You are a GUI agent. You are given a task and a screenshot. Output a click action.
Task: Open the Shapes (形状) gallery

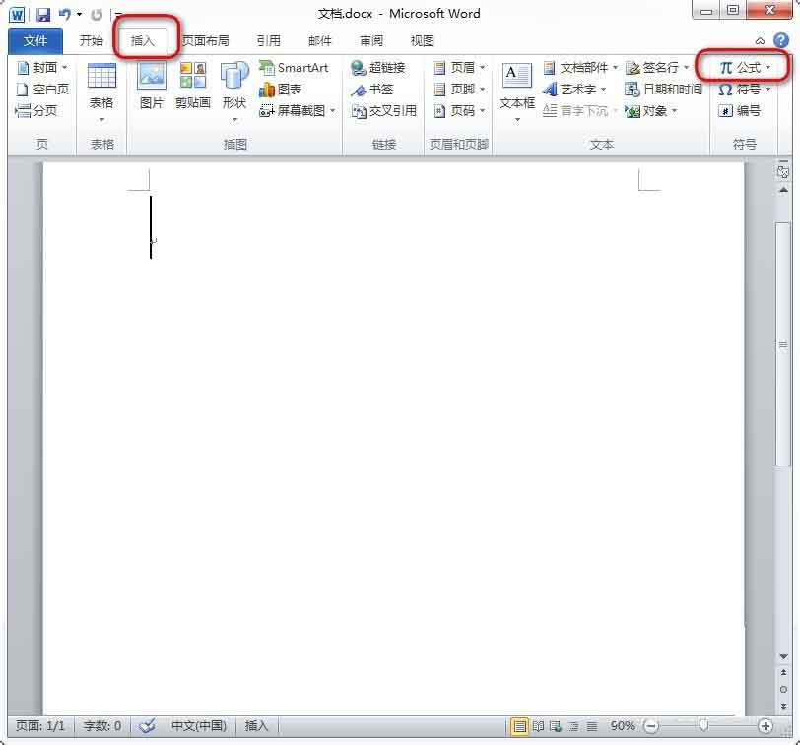click(x=234, y=93)
